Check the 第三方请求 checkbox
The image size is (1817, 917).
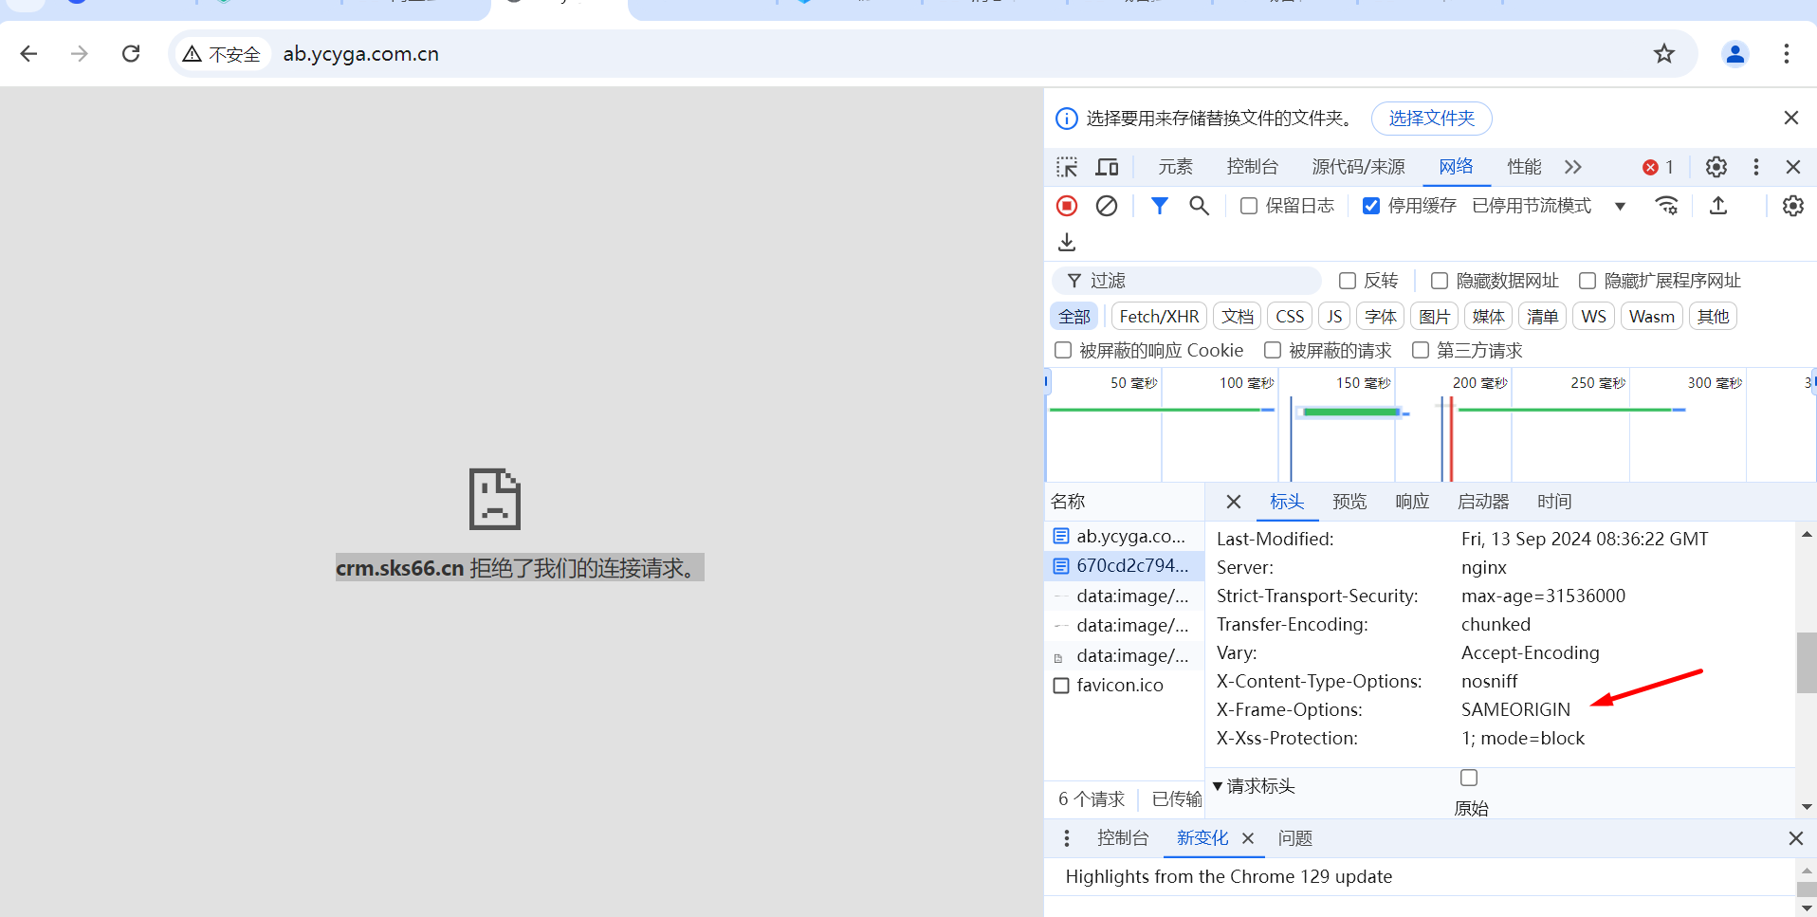click(1421, 351)
